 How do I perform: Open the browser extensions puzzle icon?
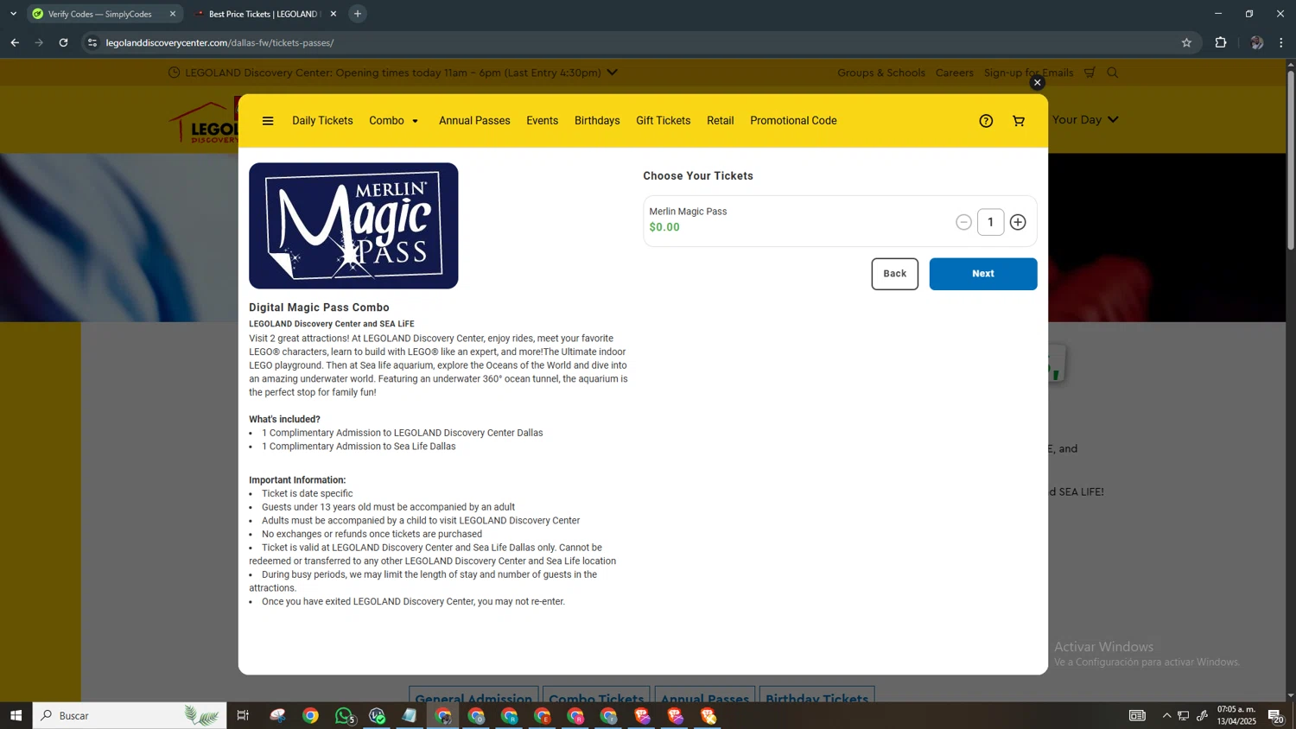coord(1221,42)
